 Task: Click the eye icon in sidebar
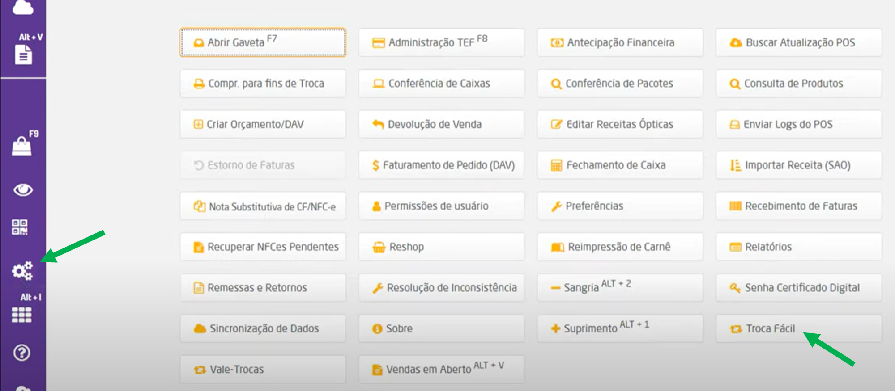(22, 190)
